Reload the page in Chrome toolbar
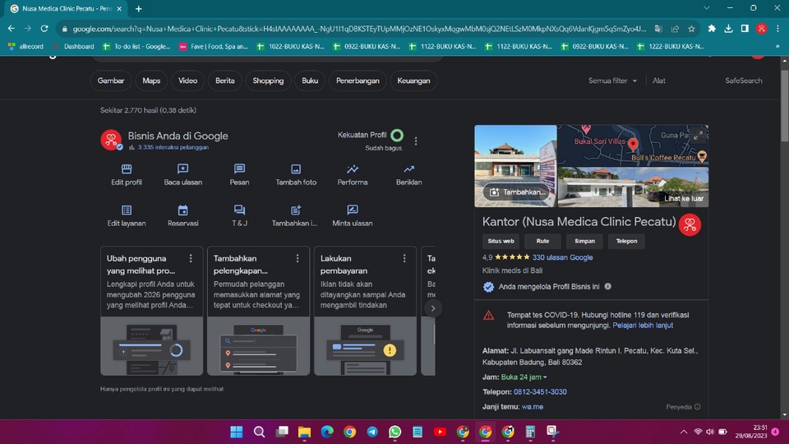Screen dimensions: 789x444 44,29
